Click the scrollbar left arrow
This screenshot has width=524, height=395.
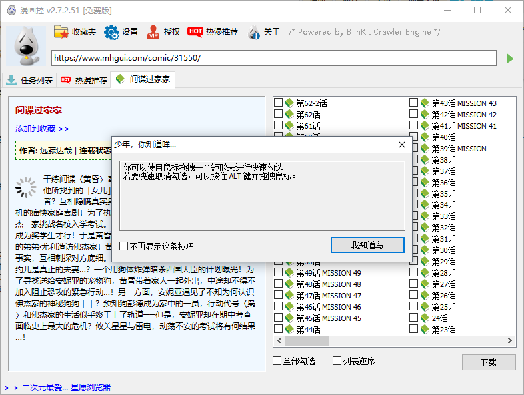click(279, 340)
